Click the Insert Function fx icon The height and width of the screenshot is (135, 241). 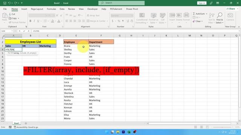pyautogui.click(x=29, y=31)
